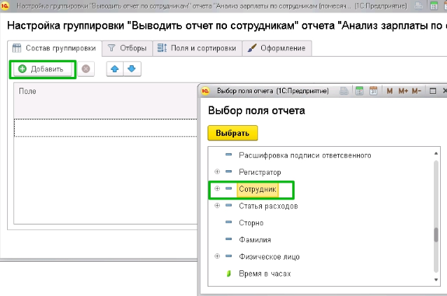Expand the Регистратор field node
Screen dimensions: 447x296
[x=217, y=172]
